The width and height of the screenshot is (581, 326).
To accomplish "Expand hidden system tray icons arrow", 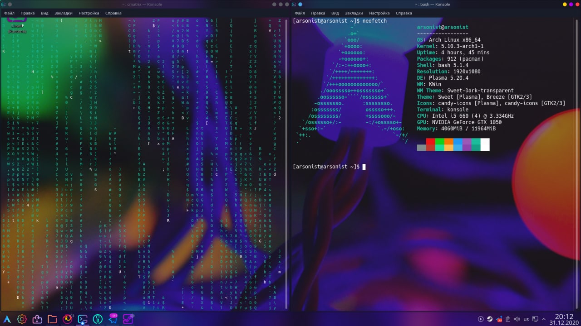I will click(x=544, y=319).
